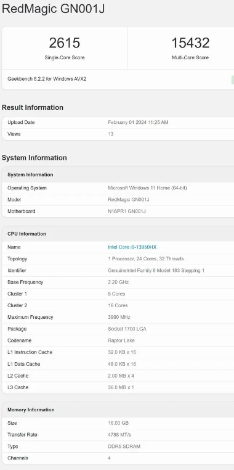Select memory Channels value 4

(x=110, y=458)
